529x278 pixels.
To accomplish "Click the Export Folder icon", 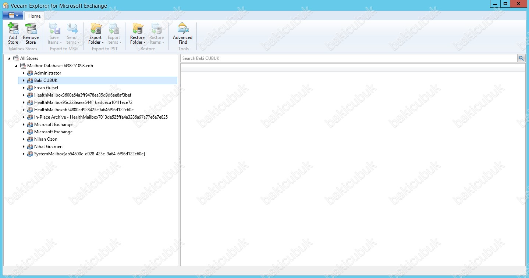I will click(96, 29).
